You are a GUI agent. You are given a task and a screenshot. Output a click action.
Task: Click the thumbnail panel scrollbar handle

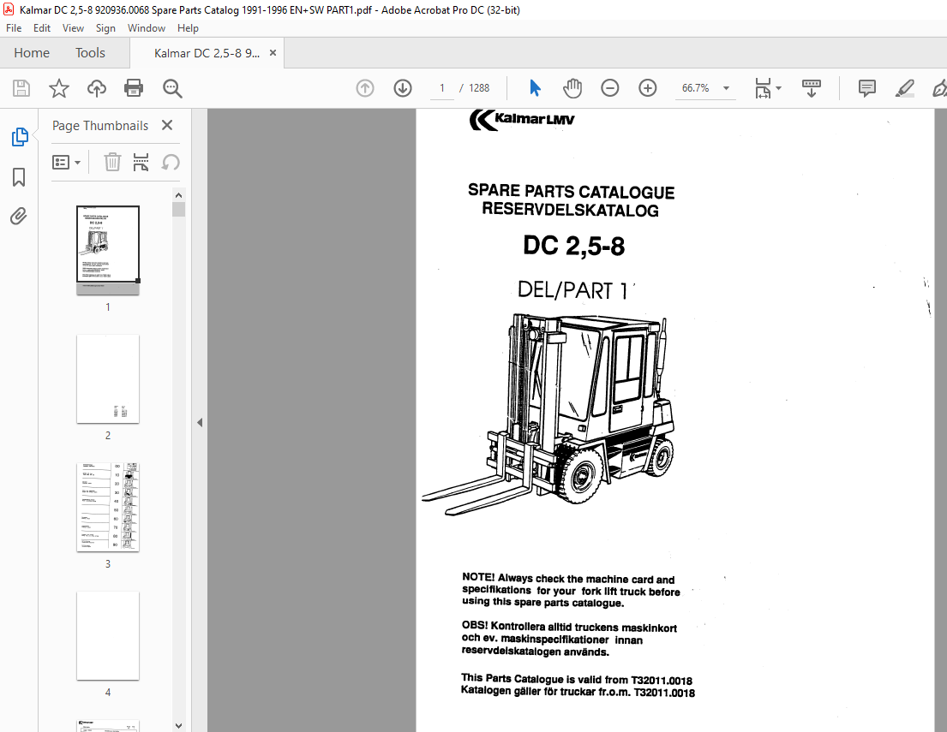coord(178,209)
